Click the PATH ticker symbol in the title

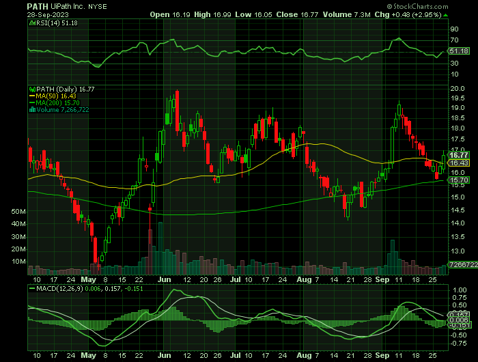(x=38, y=6)
